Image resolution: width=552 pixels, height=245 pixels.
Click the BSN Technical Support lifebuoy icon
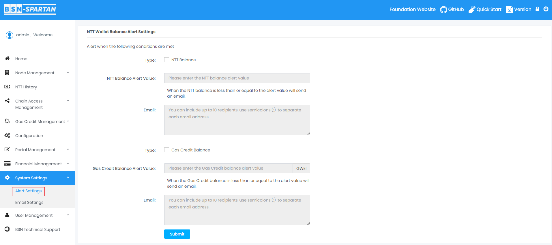tap(8, 229)
